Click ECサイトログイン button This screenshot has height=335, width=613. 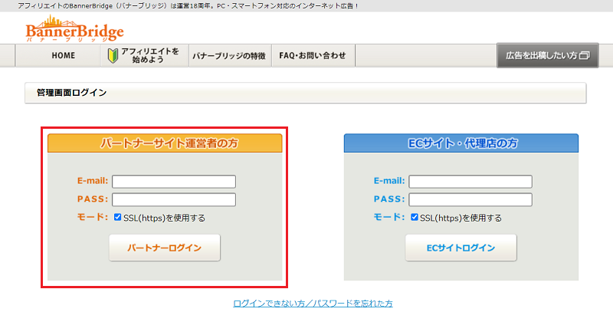tap(461, 248)
